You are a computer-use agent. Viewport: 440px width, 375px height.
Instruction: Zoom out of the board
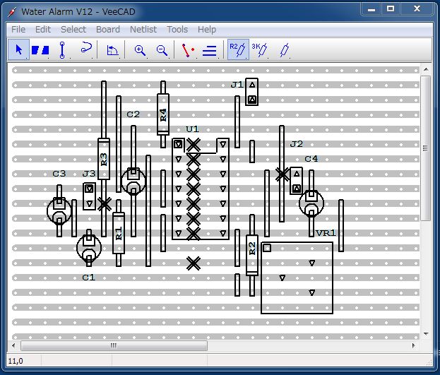[162, 51]
